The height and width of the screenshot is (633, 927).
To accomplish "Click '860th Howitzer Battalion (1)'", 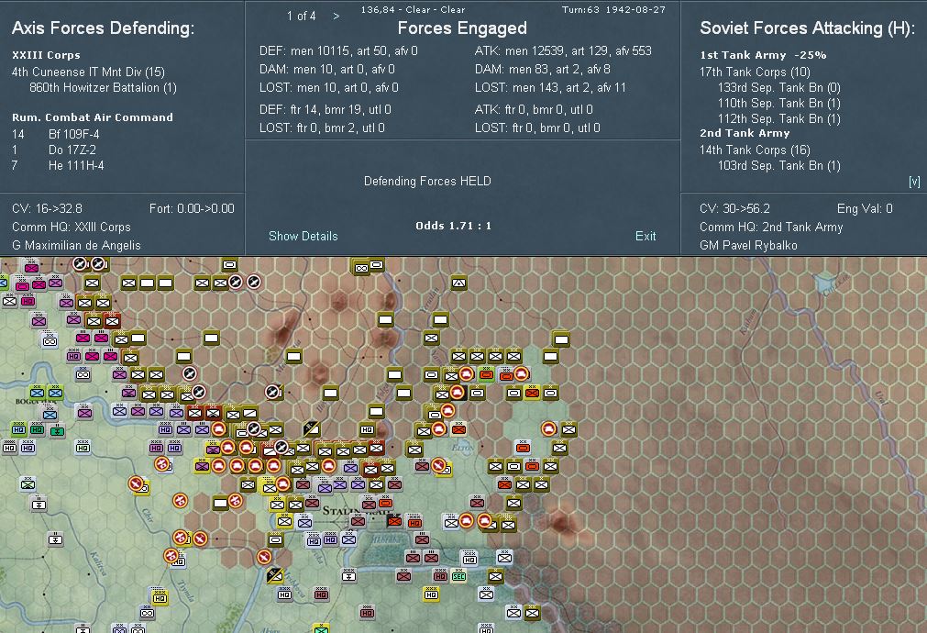I will click(103, 87).
